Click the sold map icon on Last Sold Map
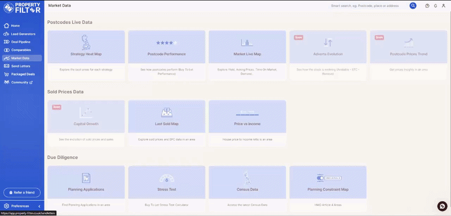This screenshot has width=451, height=216. click(x=166, y=112)
